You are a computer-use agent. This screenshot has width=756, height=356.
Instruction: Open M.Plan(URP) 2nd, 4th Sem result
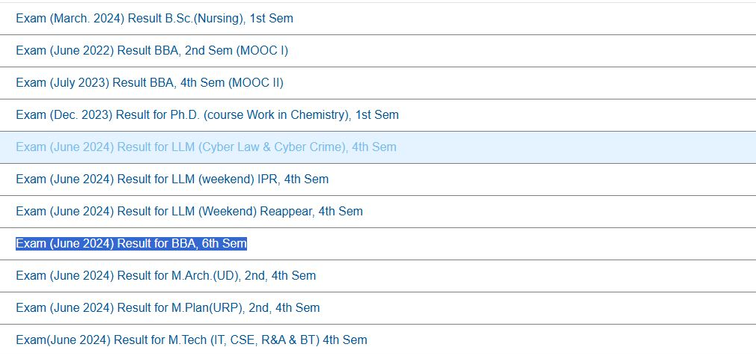coord(168,307)
